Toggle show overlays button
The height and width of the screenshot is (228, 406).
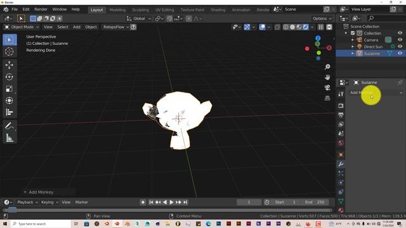click(x=262, y=27)
